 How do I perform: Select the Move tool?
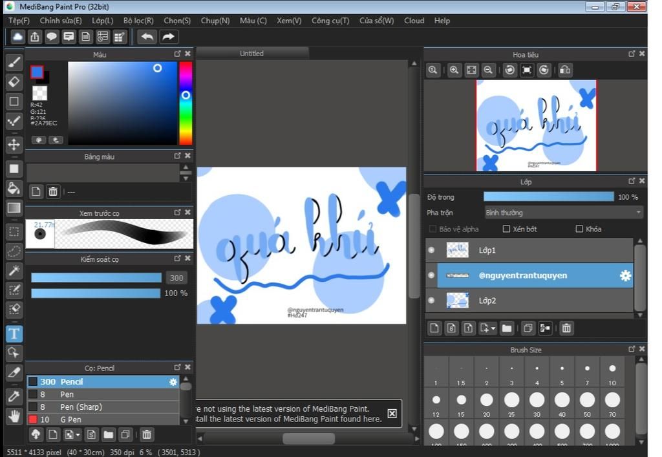pos(14,144)
